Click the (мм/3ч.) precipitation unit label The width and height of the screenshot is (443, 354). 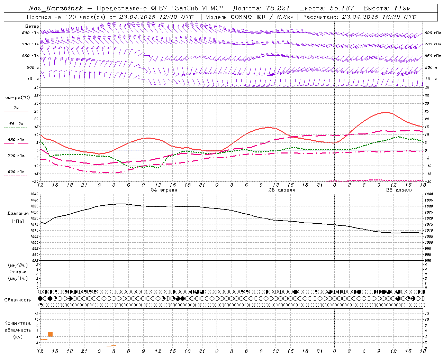tap(18, 265)
